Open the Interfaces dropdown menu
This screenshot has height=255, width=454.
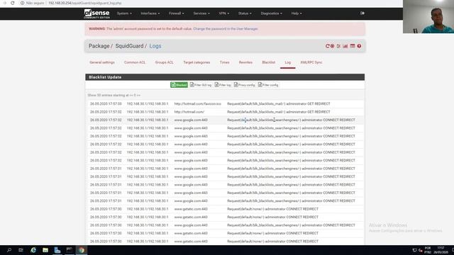point(150,13)
